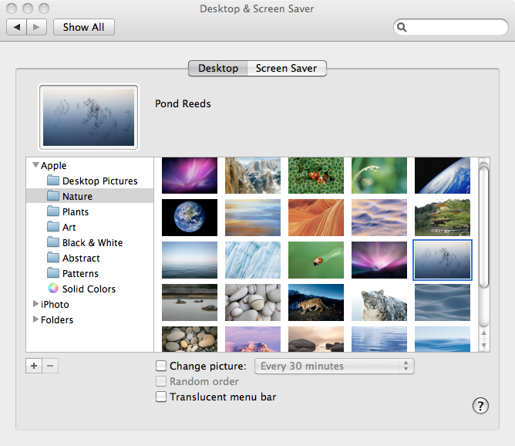Click the Art folder icon

click(x=53, y=227)
